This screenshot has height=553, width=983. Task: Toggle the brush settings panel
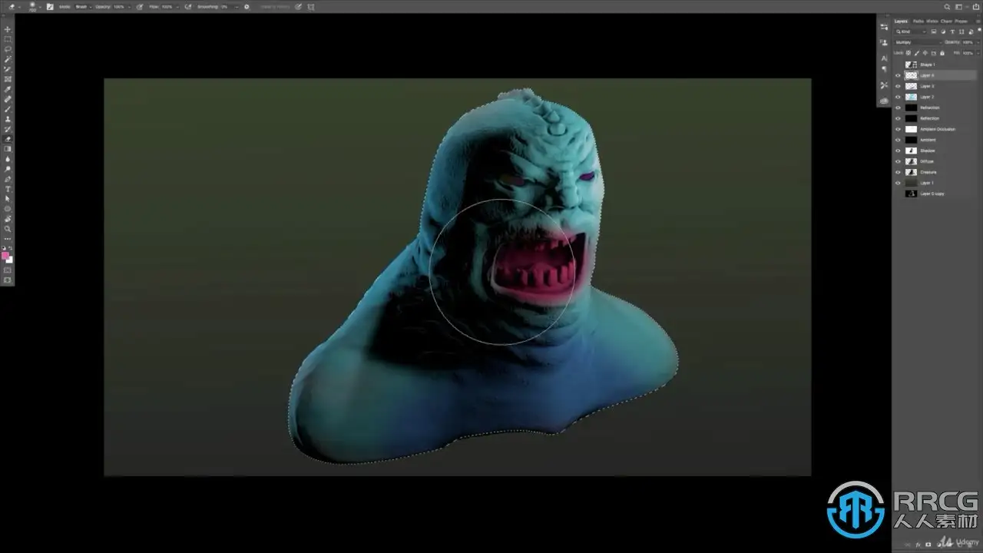coord(50,6)
